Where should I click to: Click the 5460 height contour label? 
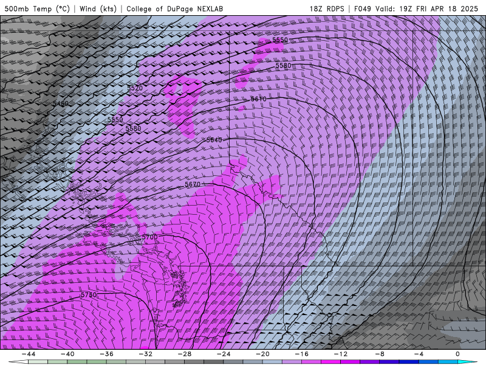pos(60,103)
